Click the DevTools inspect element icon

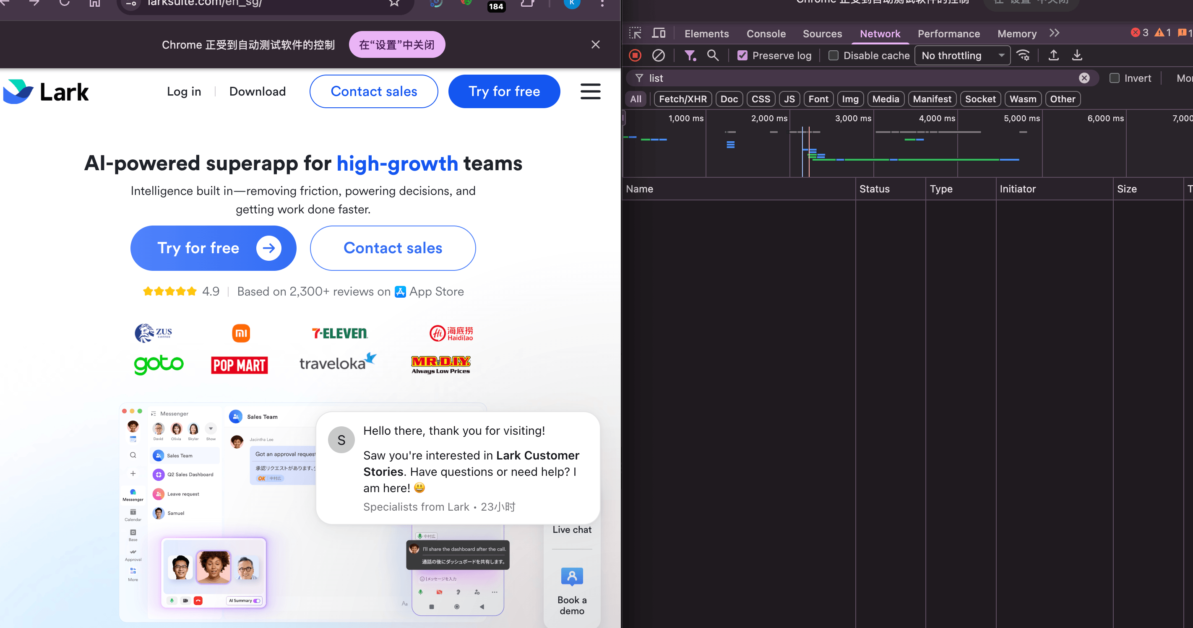coord(635,33)
